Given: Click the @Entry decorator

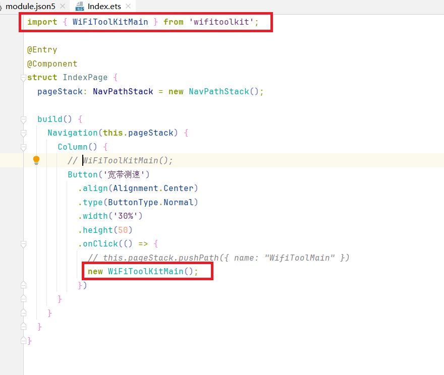Looking at the screenshot, I should [x=42, y=50].
